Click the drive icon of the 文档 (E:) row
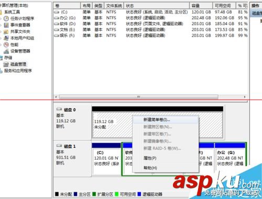 coord(57,30)
